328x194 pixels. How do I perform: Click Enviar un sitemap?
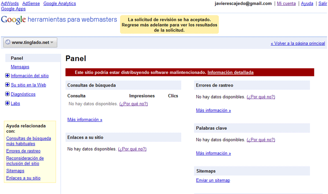[213, 180]
